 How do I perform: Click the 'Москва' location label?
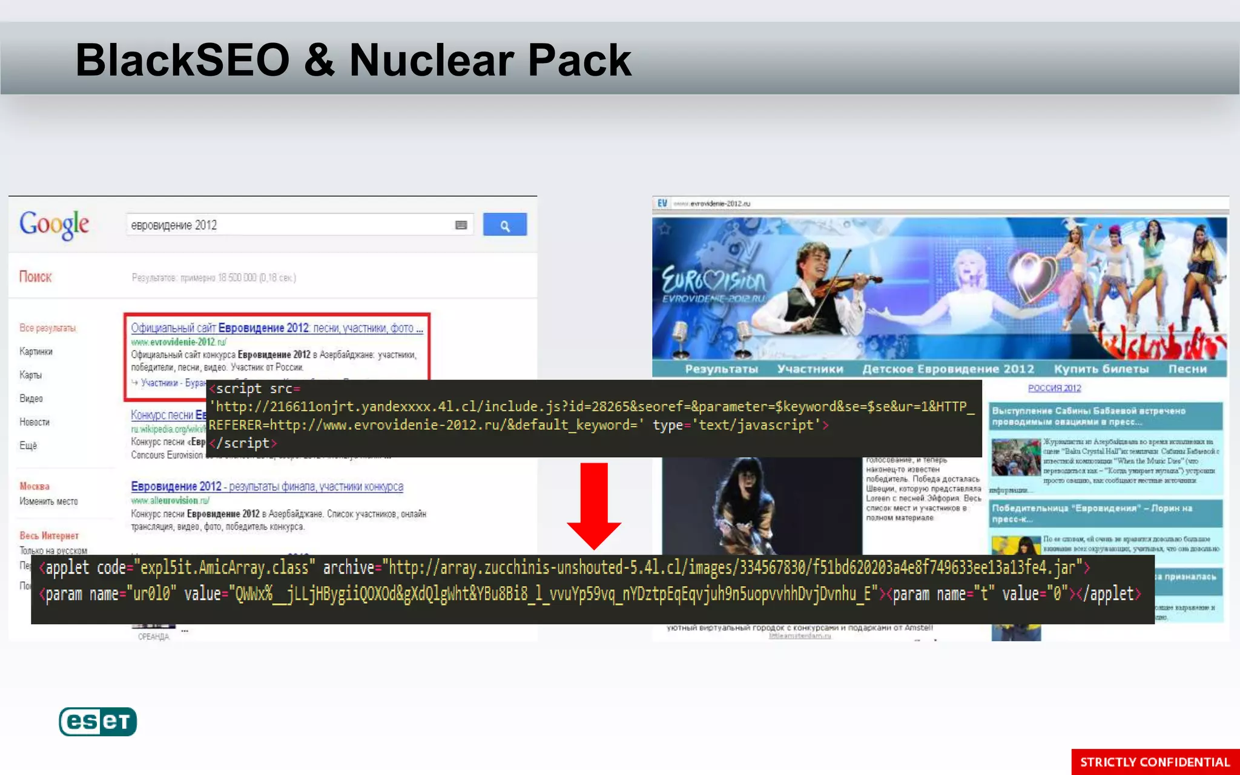coord(35,486)
